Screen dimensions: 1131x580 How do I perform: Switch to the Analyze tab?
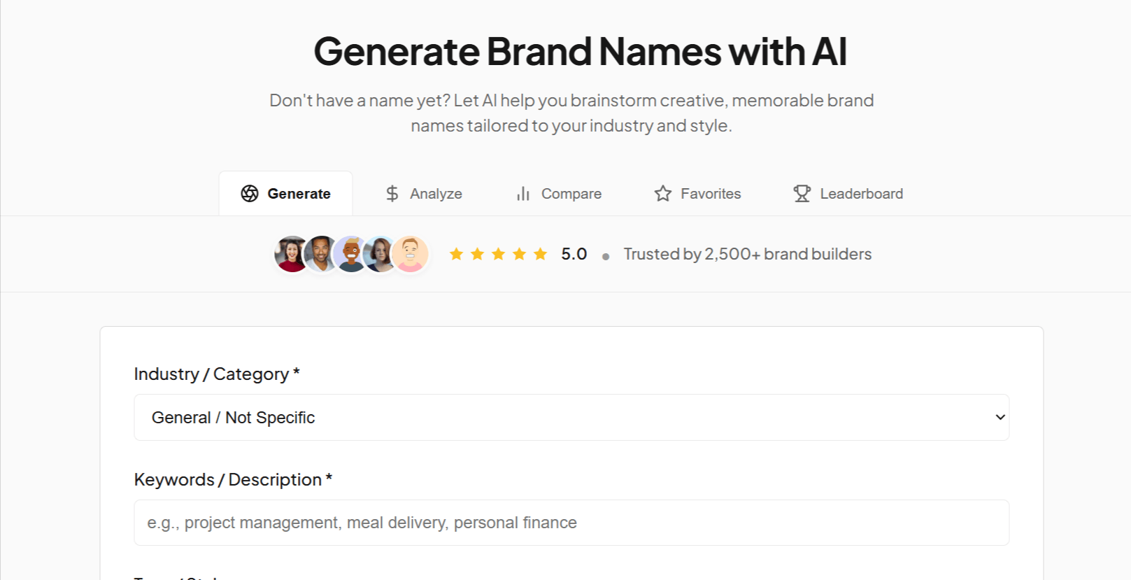tap(436, 194)
